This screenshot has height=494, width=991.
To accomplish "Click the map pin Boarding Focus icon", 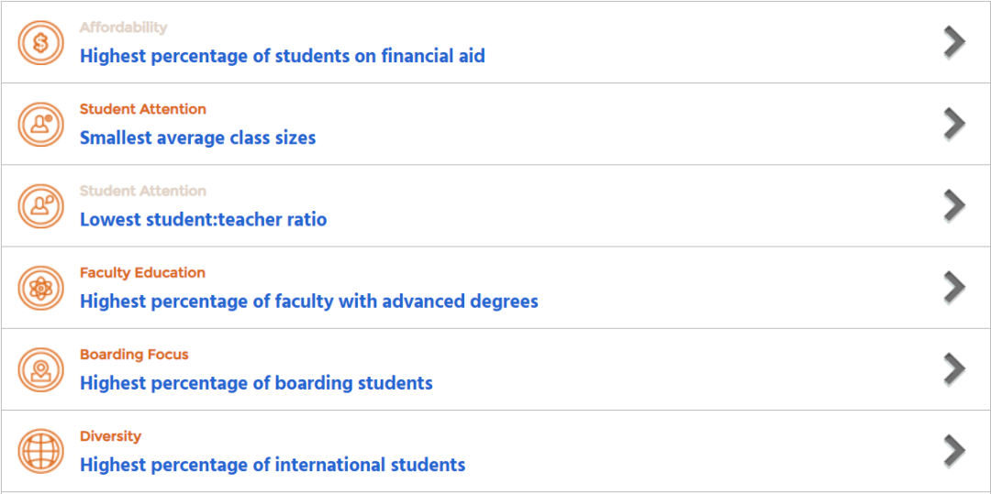I will [41, 369].
